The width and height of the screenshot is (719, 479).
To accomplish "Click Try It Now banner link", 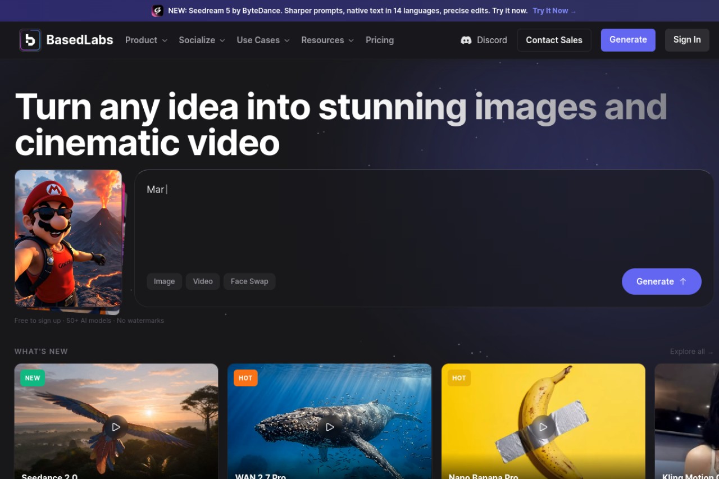I will [554, 11].
